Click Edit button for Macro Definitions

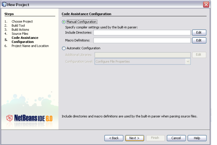pyautogui.click(x=199, y=40)
